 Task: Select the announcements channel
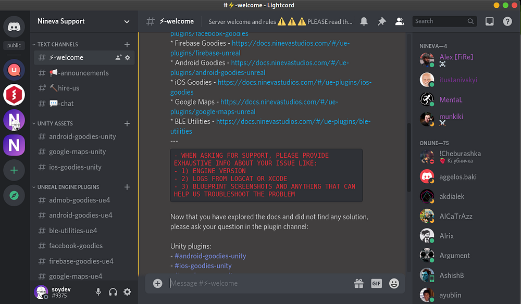[84, 73]
